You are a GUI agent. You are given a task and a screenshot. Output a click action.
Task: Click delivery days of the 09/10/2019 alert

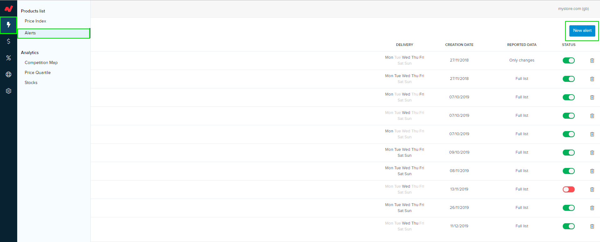point(405,152)
